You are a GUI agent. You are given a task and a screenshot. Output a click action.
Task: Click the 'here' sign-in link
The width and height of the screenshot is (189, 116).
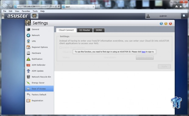point(144,52)
